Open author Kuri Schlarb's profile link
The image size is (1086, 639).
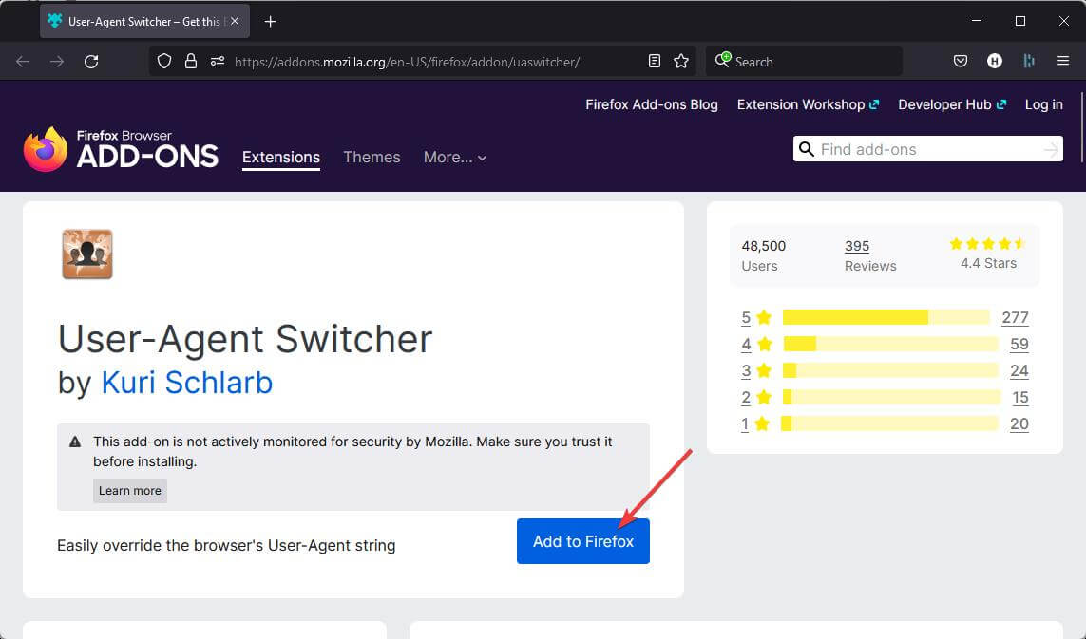pos(187,382)
